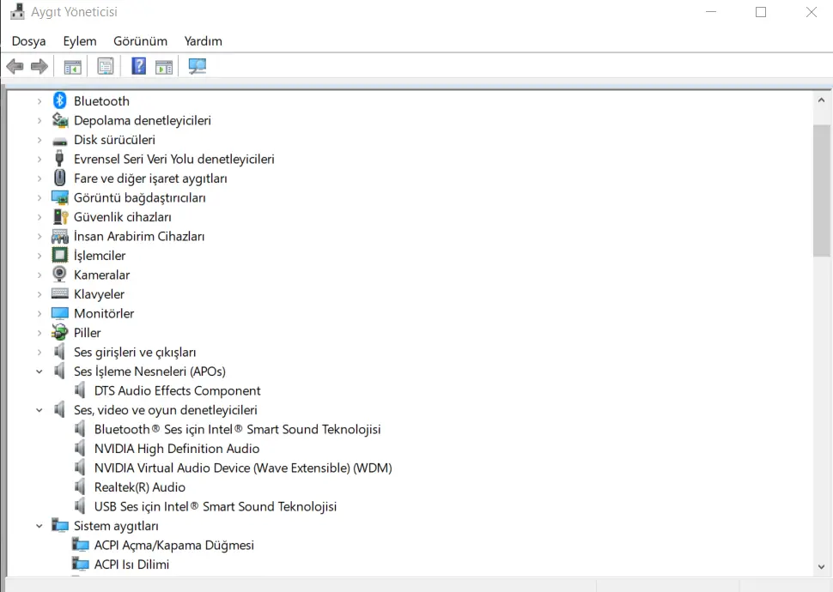Select İnsan Arabirim Cihazları label

(139, 236)
